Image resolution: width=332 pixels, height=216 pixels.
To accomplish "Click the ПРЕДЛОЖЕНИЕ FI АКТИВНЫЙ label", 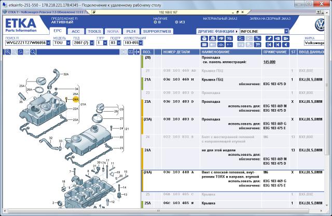I will [x=64, y=20].
